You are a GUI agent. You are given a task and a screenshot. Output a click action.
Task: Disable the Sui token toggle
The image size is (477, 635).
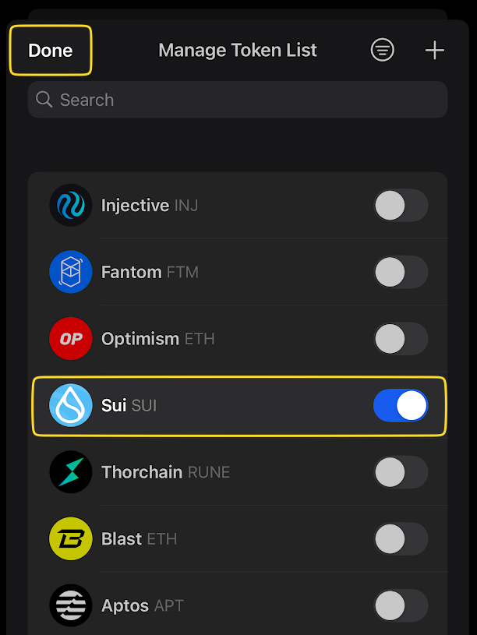[401, 405]
